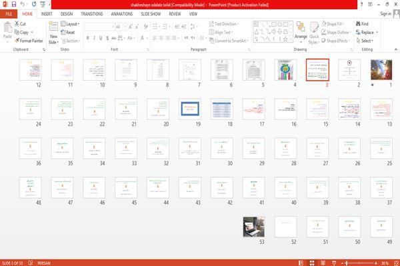Screen dimensions: 400x266
Task: Click Sign in link
Action: (385, 14)
